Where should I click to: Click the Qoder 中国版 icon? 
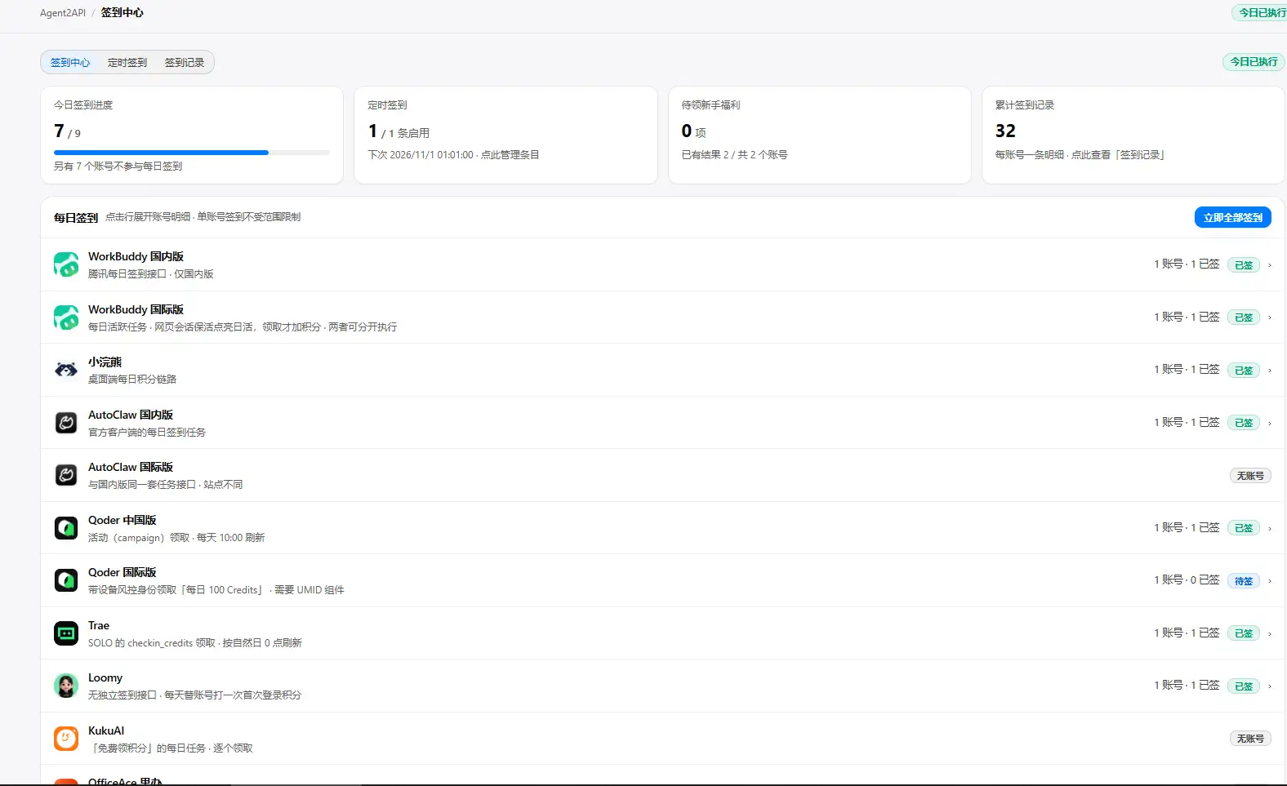(66, 528)
